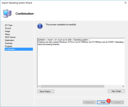Click the Save Output button
The height and width of the screenshot is (107, 128).
click(46, 91)
